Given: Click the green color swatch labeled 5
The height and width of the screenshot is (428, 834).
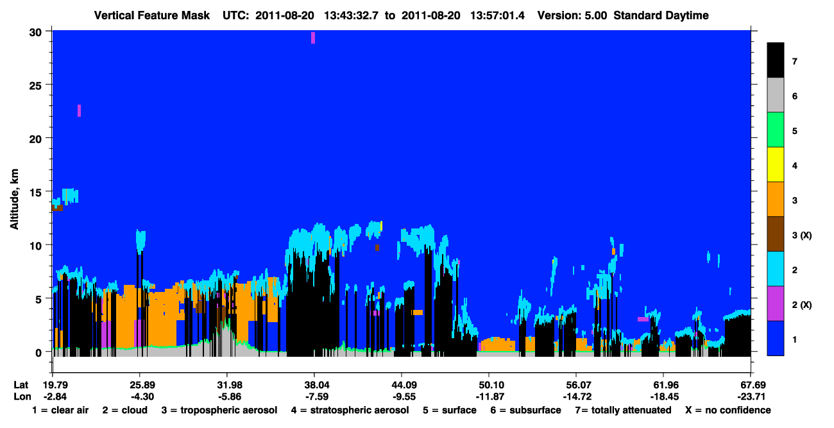Looking at the screenshot, I should 776,130.
